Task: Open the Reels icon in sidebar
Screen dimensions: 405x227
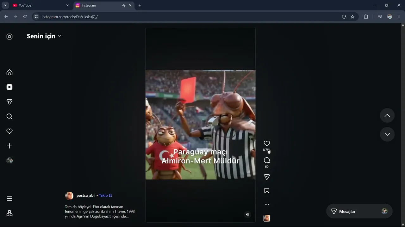Action: coord(9,87)
